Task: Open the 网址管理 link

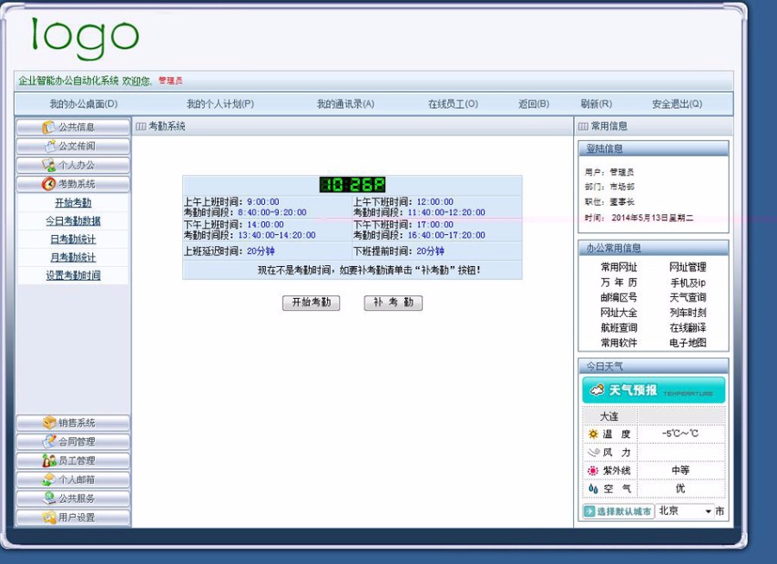Action: (688, 267)
